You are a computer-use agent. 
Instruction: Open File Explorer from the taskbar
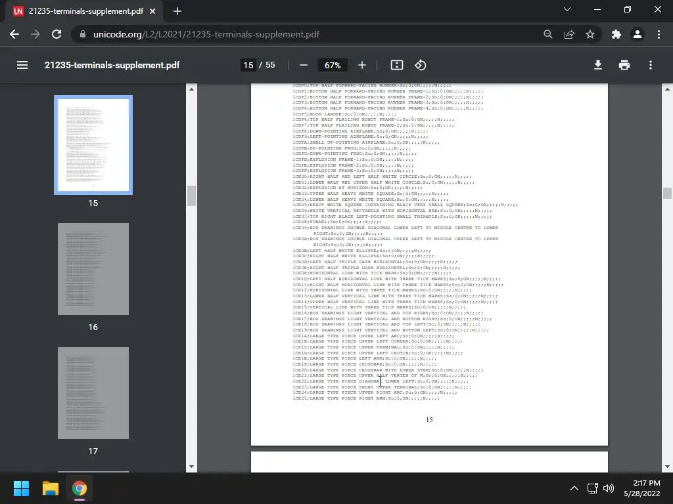pyautogui.click(x=50, y=488)
